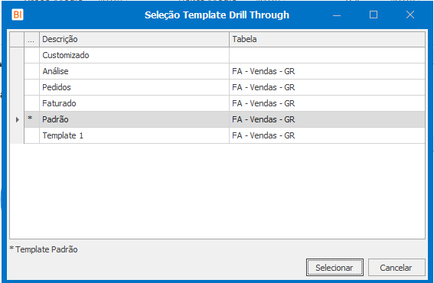Click the Cancelar button
Image resolution: width=434 pixels, height=283 pixels.
pos(396,268)
